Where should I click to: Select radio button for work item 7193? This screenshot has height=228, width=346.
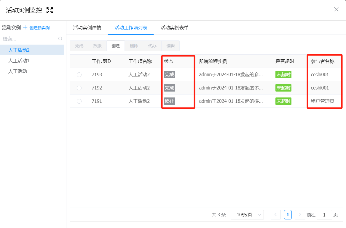click(79, 75)
